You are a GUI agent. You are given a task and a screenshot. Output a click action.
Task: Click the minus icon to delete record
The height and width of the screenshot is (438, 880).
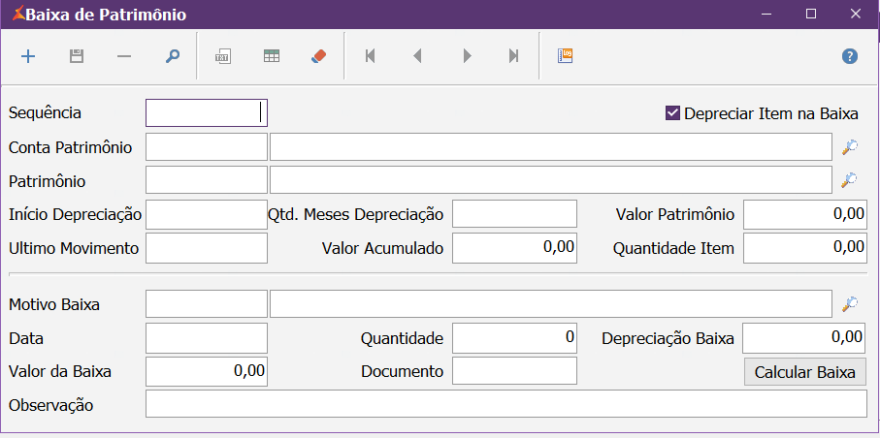124,56
